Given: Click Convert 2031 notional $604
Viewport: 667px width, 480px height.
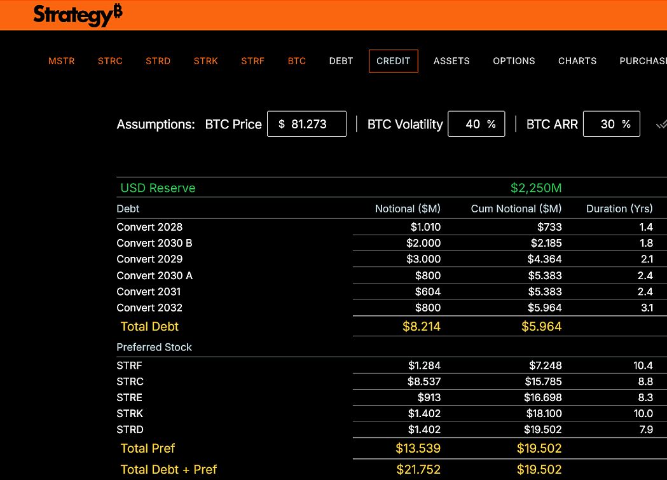Looking at the screenshot, I should [x=428, y=292].
